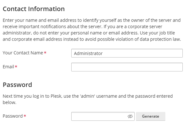Focus the Your Contact Name input field
Viewport: 191px width, 129px height.
tap(127, 53)
